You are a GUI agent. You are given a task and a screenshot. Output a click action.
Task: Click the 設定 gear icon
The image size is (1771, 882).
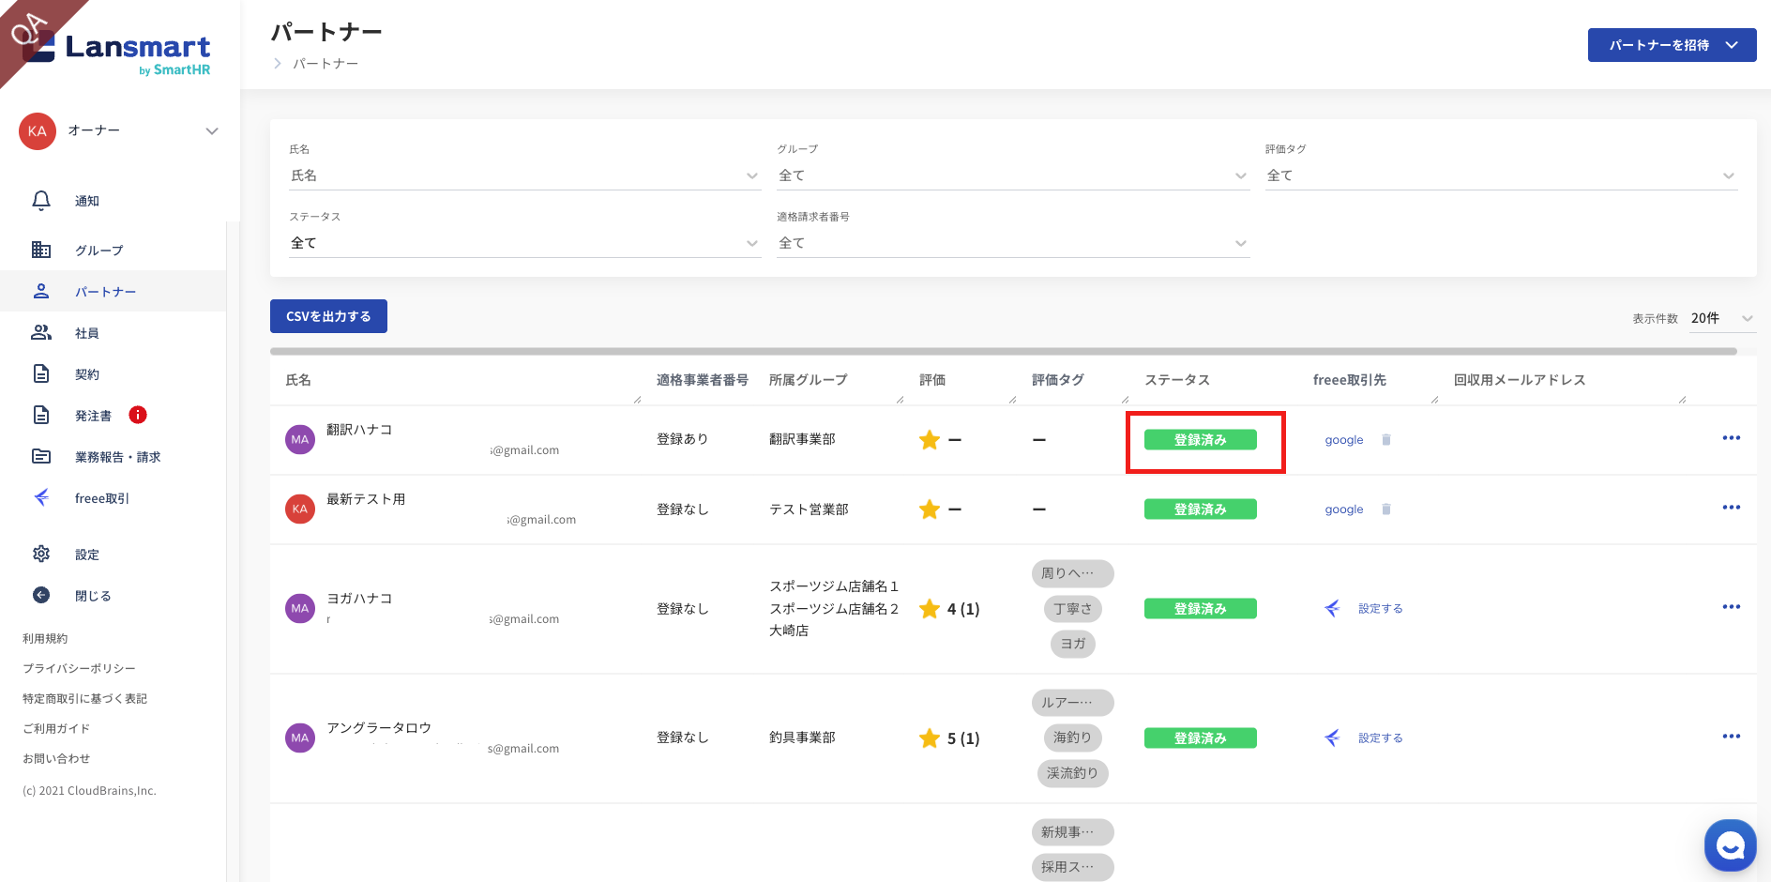(x=41, y=554)
